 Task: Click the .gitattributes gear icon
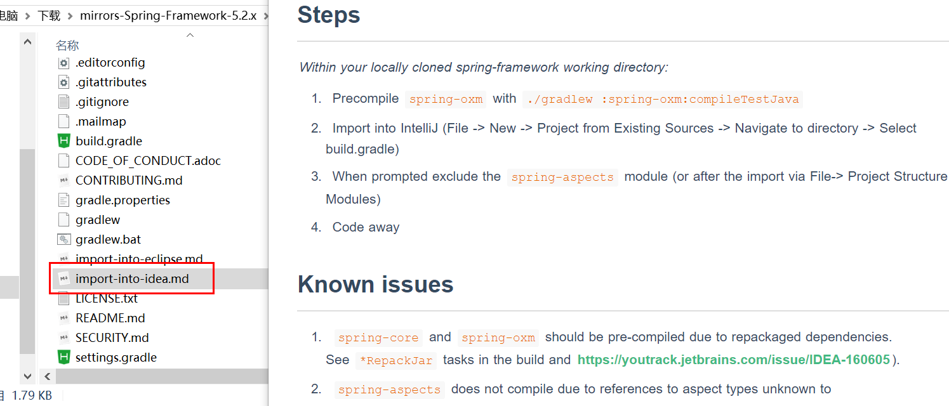(63, 82)
